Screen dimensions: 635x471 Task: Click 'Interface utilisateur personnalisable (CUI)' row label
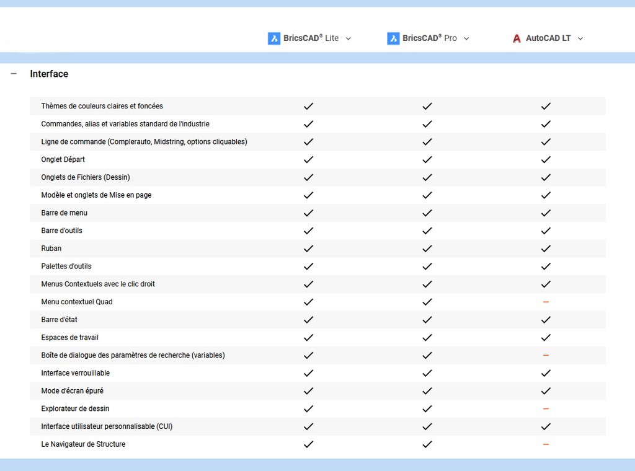[x=107, y=426]
